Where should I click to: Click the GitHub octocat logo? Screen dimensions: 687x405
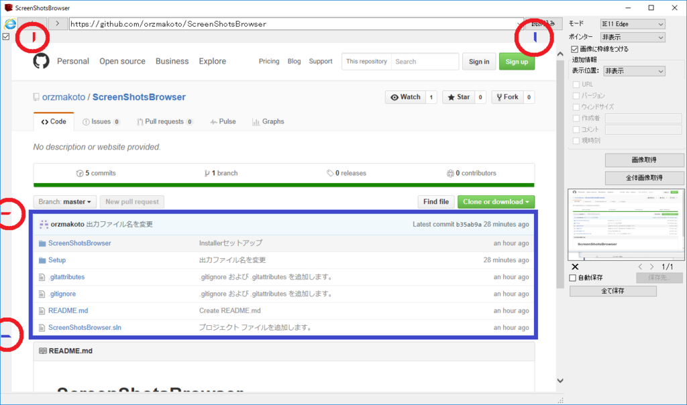pos(41,61)
